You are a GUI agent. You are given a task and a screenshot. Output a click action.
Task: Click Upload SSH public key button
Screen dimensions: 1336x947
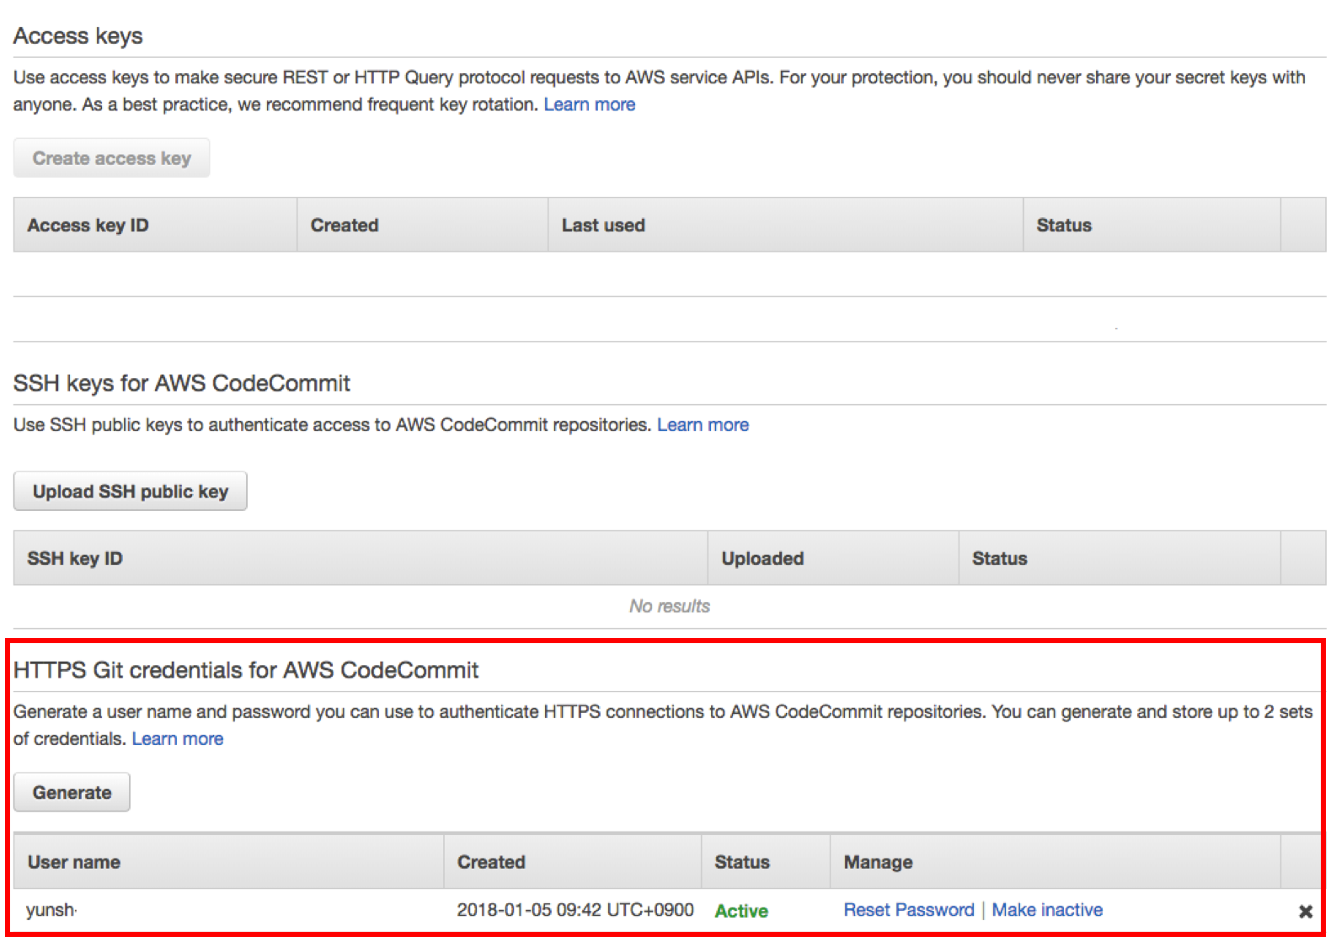click(x=130, y=492)
